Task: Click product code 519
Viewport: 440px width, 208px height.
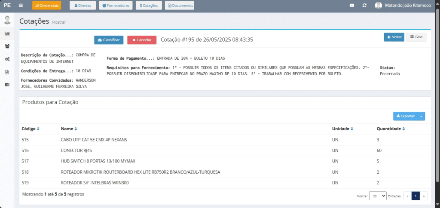Action: click(x=25, y=183)
